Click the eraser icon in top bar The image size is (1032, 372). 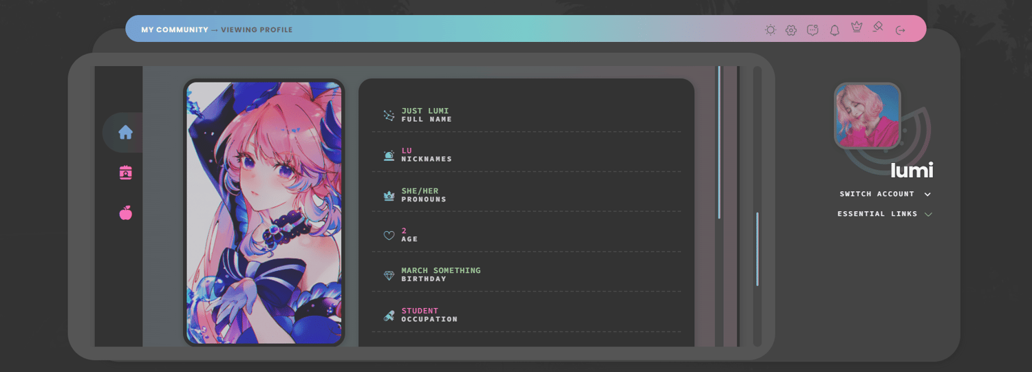878,27
